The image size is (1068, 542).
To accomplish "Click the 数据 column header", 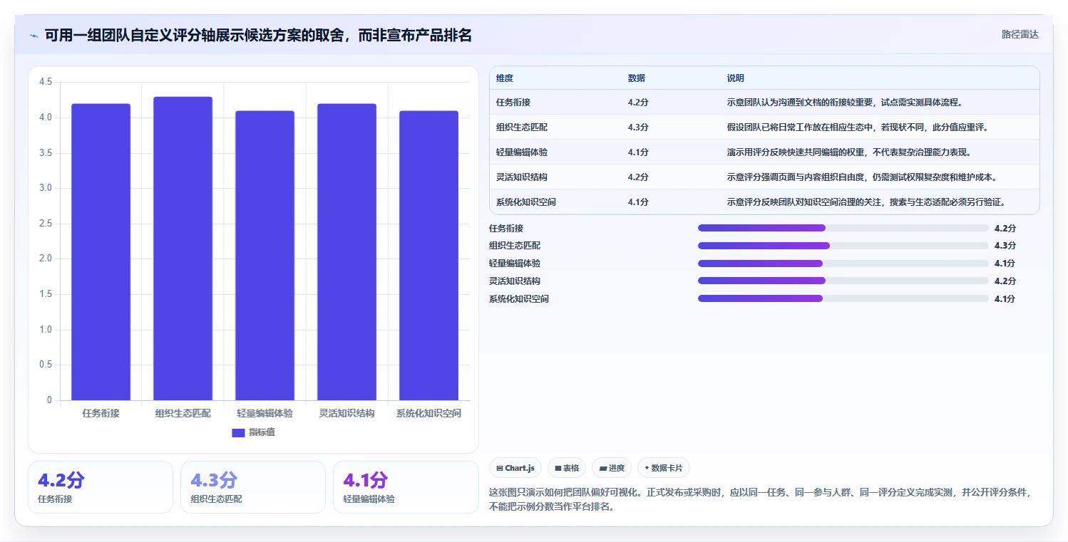I will 637,78.
